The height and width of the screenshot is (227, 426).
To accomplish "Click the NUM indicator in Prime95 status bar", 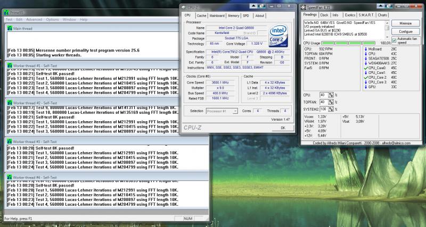I will (x=188, y=218).
